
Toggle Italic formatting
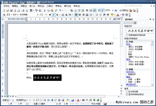click(x=54, y=15)
